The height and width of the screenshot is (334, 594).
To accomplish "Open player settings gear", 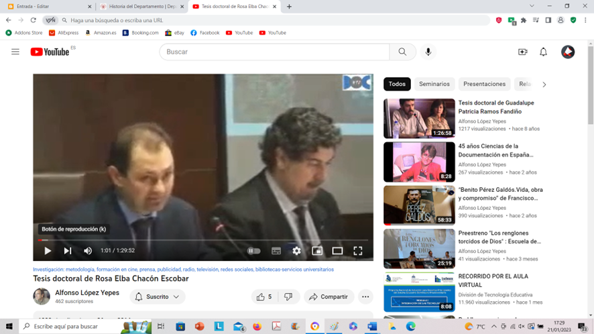I will coord(296,251).
